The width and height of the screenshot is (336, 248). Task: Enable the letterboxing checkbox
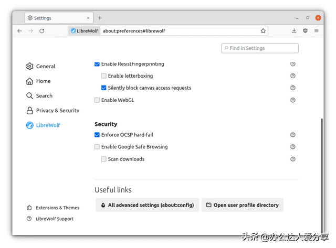pyautogui.click(x=104, y=76)
